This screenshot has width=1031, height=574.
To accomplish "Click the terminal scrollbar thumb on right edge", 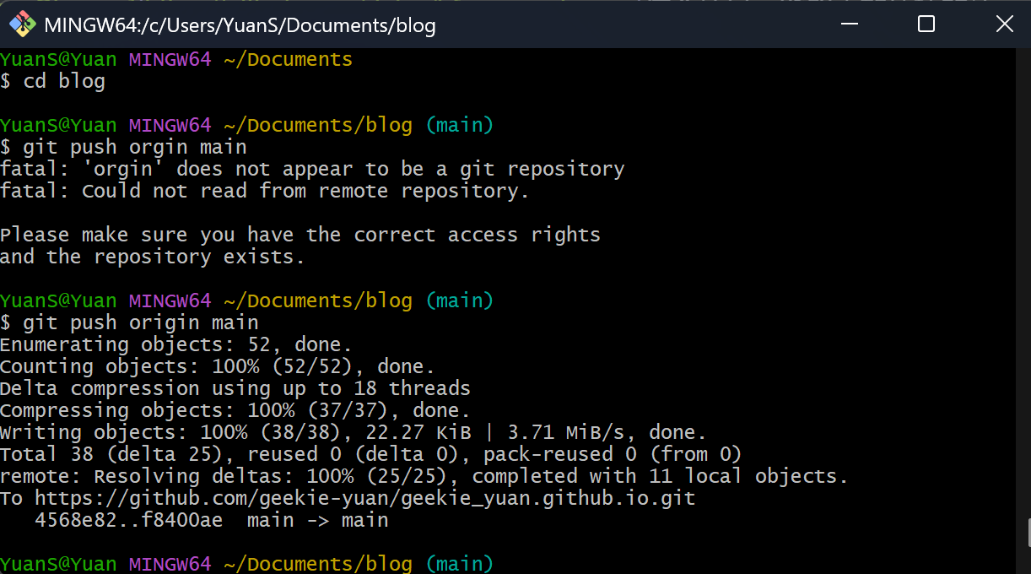I will click(x=1028, y=533).
